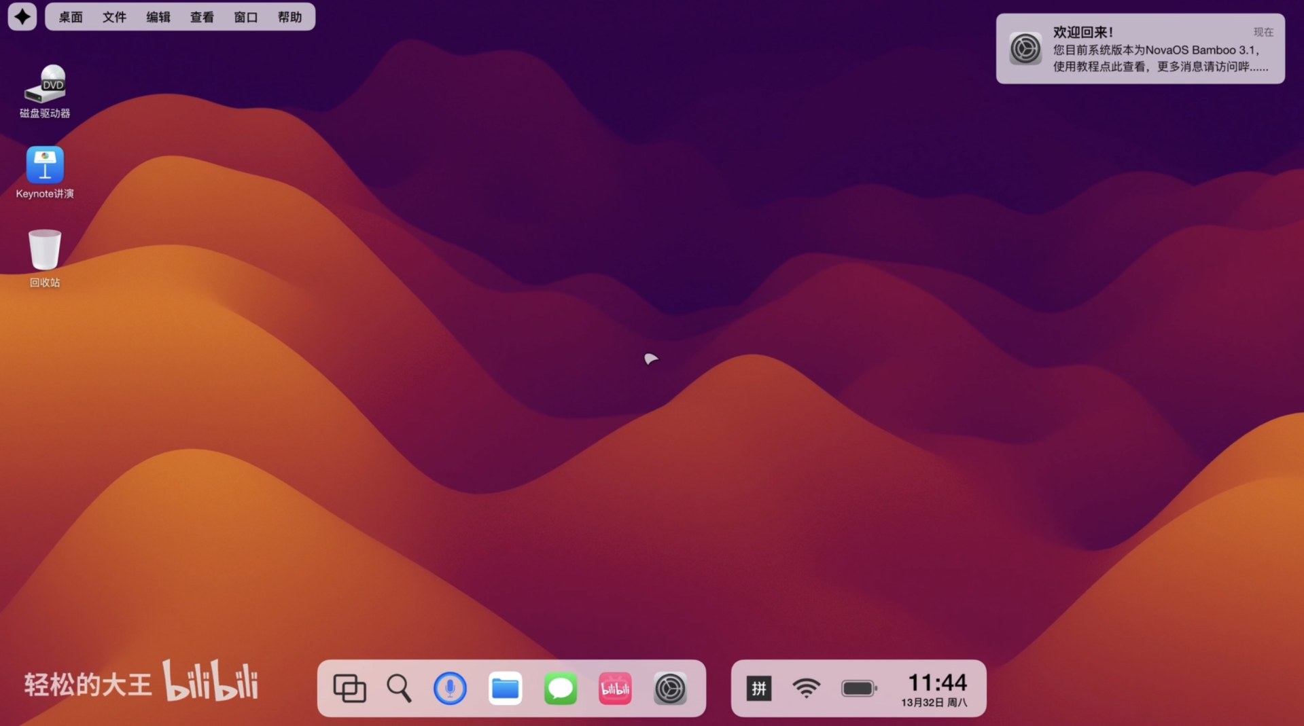Click the settings icon in the notification
1304x726 pixels.
pos(1025,49)
